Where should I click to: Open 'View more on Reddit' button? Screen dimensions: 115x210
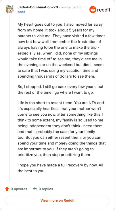click(x=57, y=200)
